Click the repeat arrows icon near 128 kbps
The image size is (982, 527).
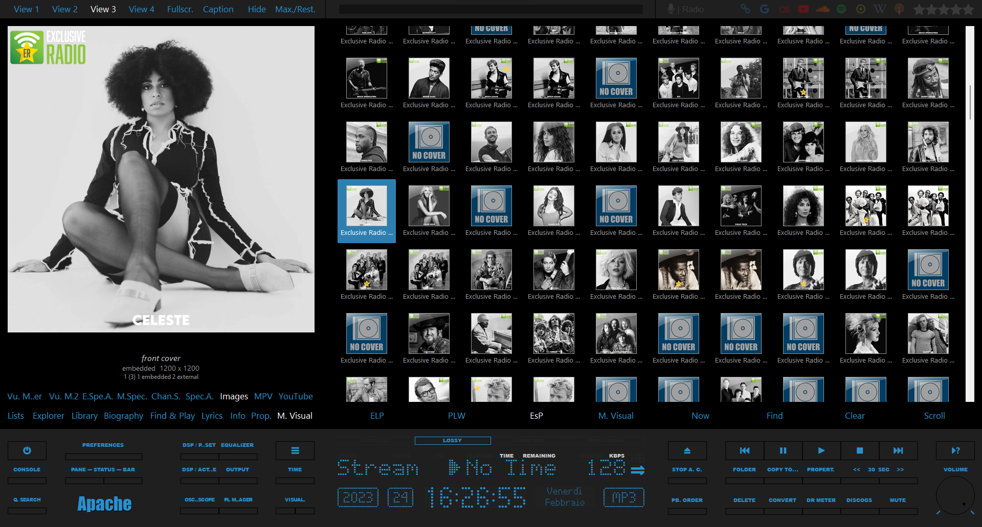pyautogui.click(x=637, y=470)
